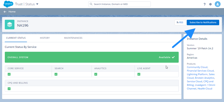Focus the Search Instance, Domain or MID field
The height and width of the screenshot is (102, 224).
coord(120,4)
